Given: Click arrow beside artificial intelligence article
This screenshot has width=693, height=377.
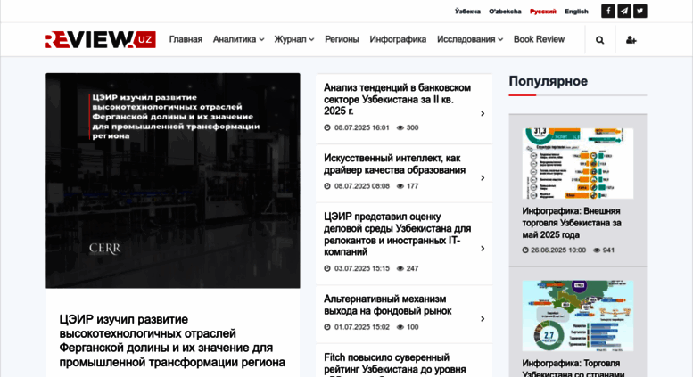Looking at the screenshot, I should pos(483,178).
